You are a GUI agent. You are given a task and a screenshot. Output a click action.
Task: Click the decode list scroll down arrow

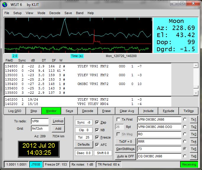click(196, 93)
